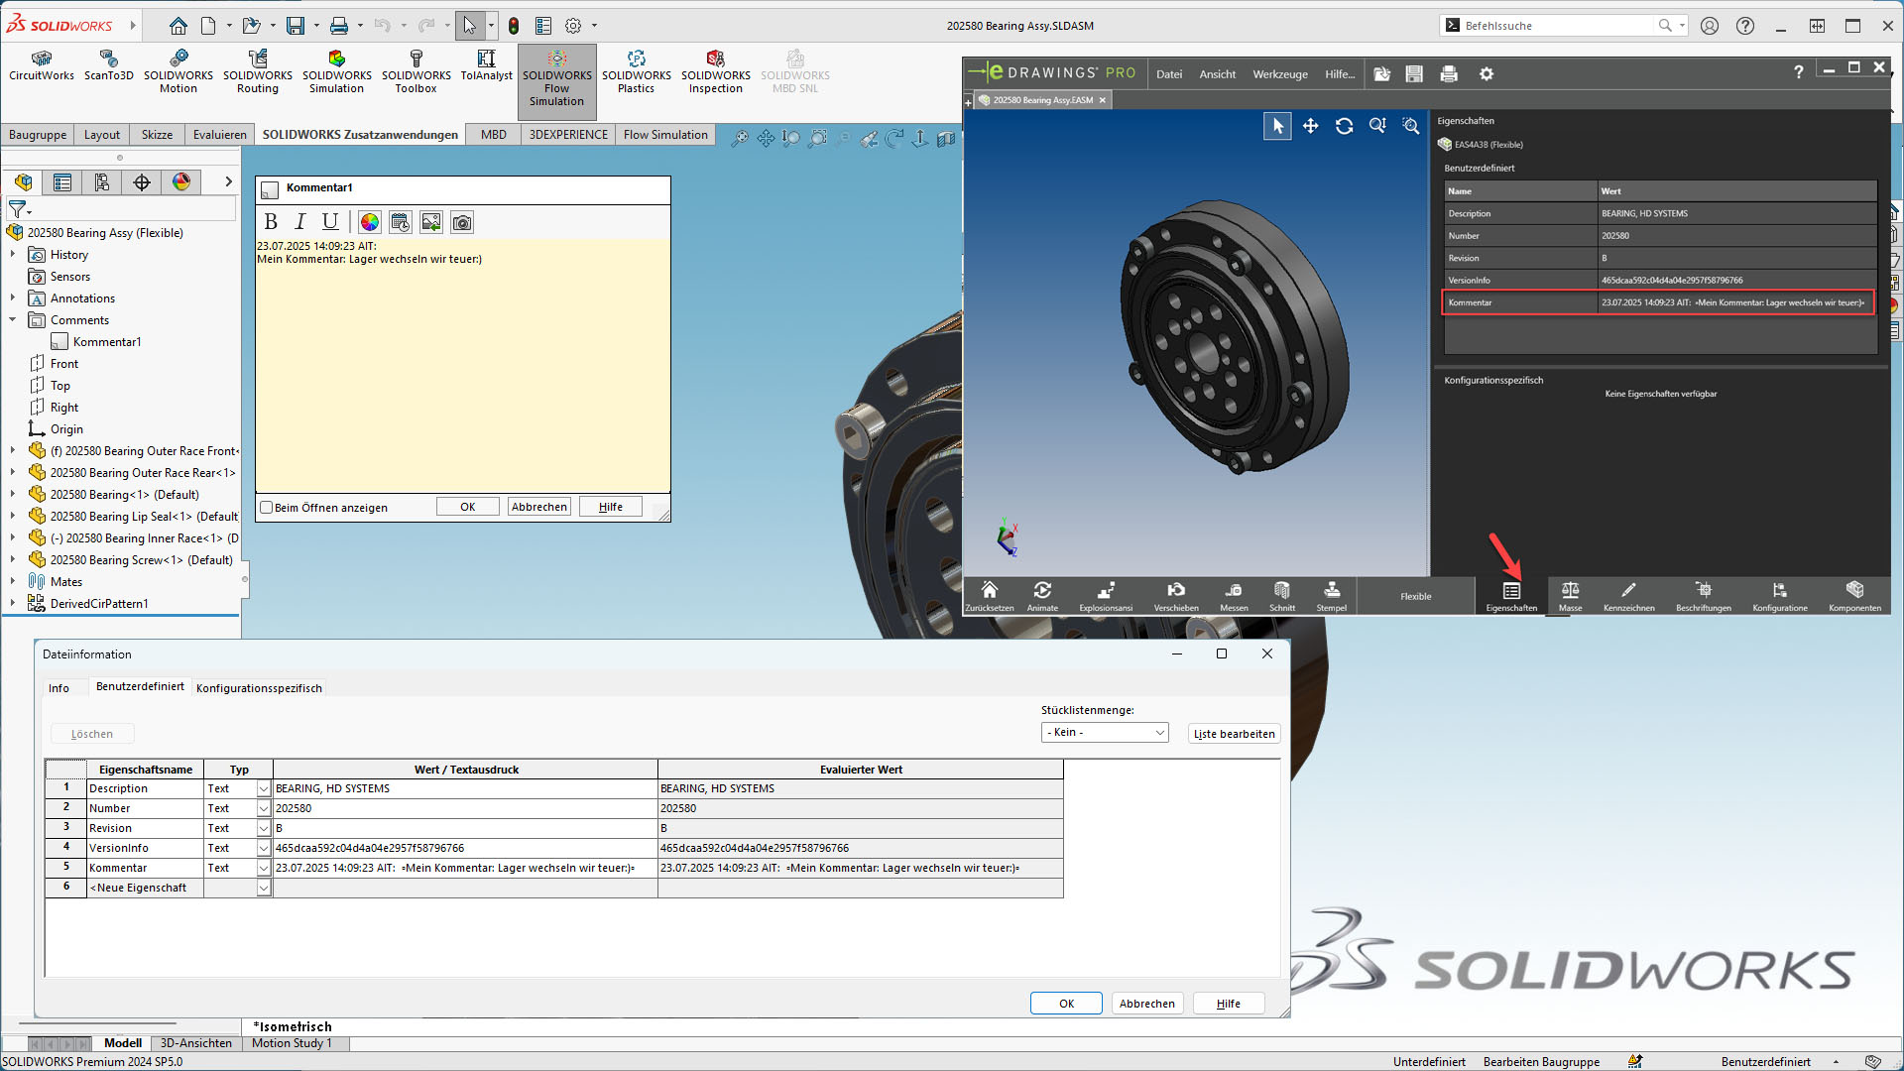
Task: Open the Messen tool in eDrawings
Action: click(x=1234, y=597)
